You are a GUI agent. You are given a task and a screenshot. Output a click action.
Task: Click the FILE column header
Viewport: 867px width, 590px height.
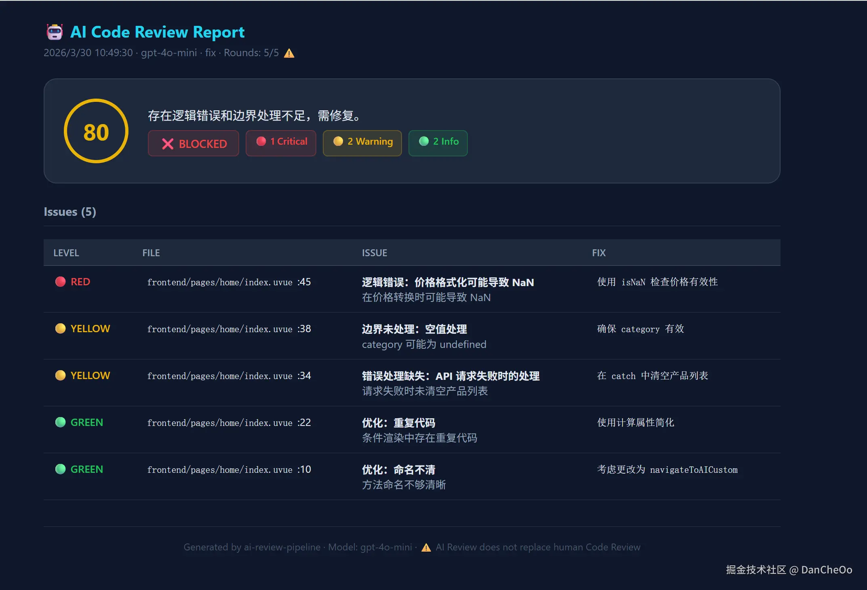point(151,253)
